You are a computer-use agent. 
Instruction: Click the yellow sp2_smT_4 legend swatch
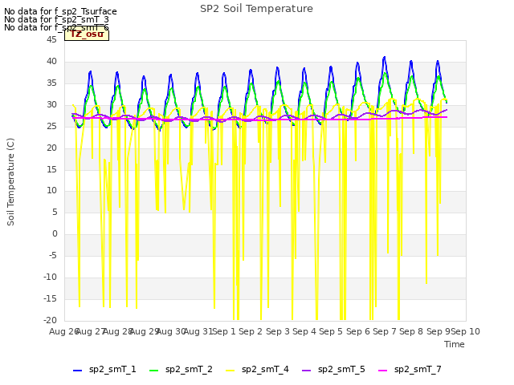[230, 371]
